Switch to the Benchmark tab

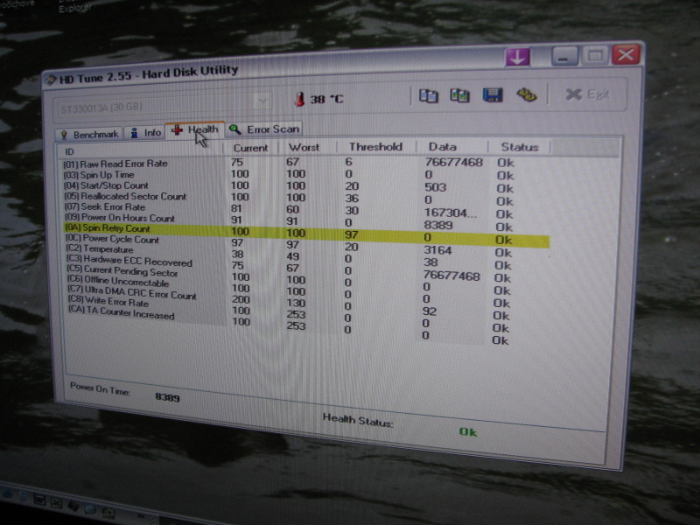pos(89,135)
